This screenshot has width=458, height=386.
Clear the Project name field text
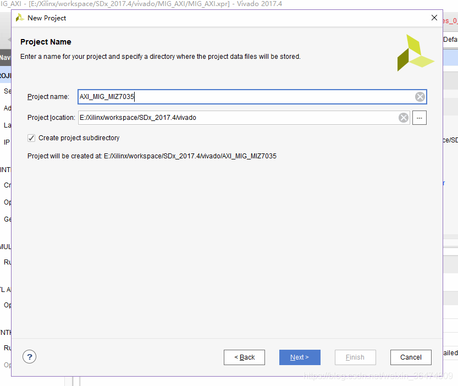coord(420,97)
